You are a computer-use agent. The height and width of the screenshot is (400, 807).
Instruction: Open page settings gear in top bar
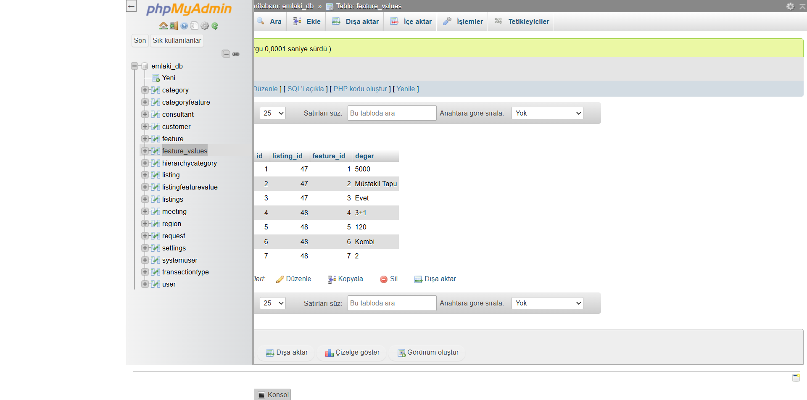coord(790,6)
